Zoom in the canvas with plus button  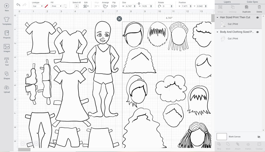coord(36,144)
